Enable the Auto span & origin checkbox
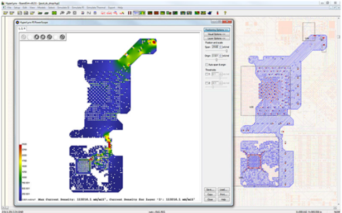The width and height of the screenshot is (342, 213). [206, 65]
